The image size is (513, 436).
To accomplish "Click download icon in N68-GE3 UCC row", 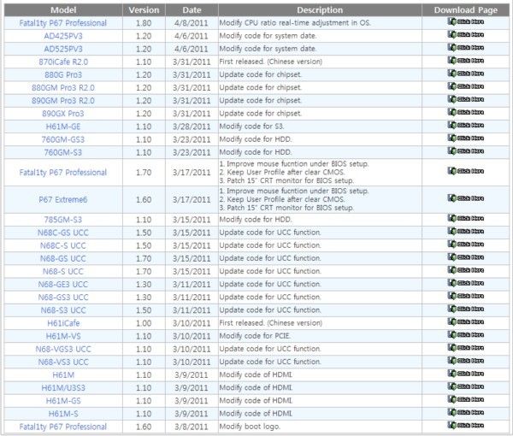I will (466, 283).
